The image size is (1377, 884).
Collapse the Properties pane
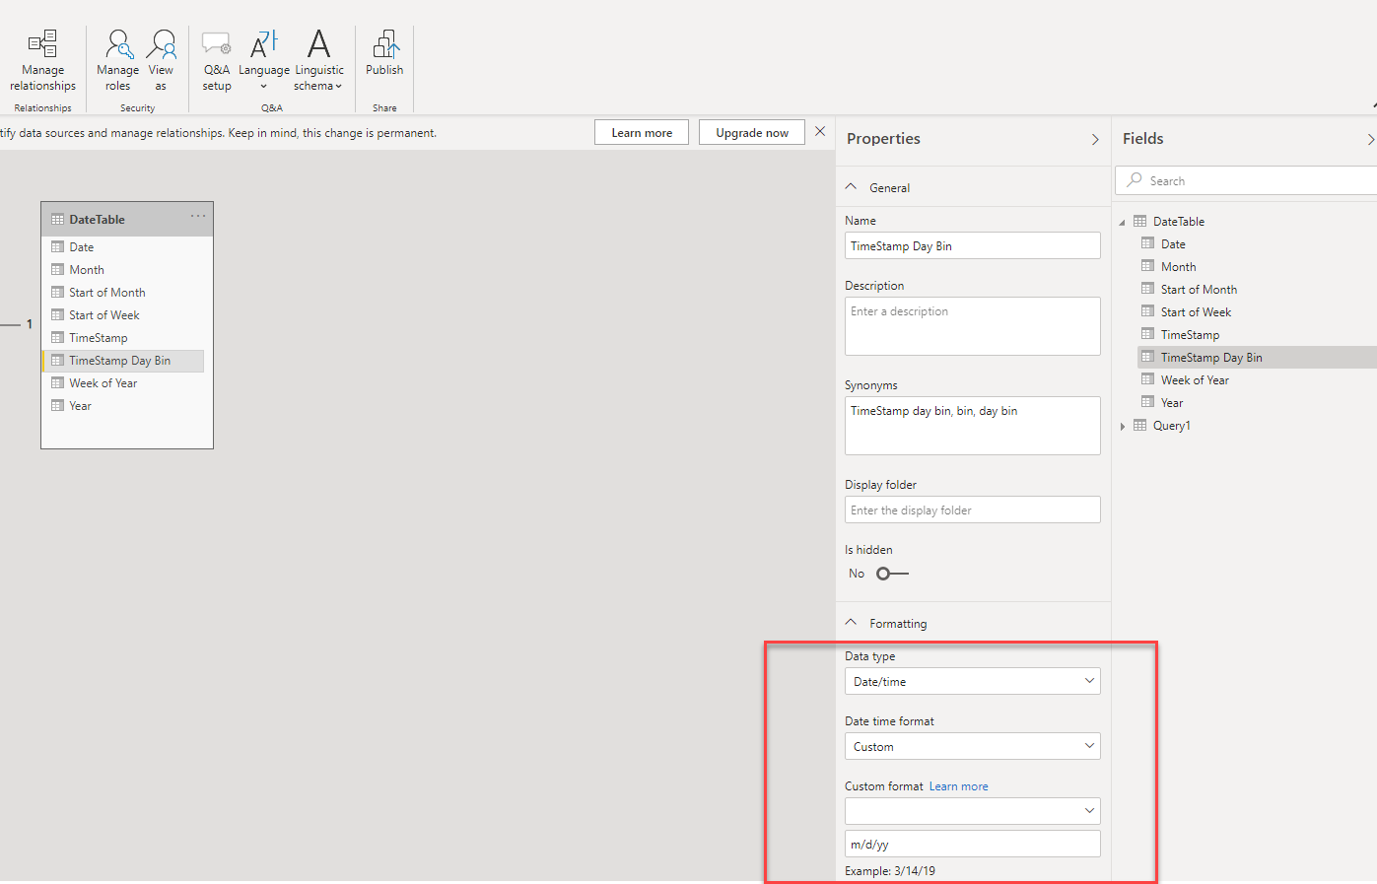[1095, 139]
